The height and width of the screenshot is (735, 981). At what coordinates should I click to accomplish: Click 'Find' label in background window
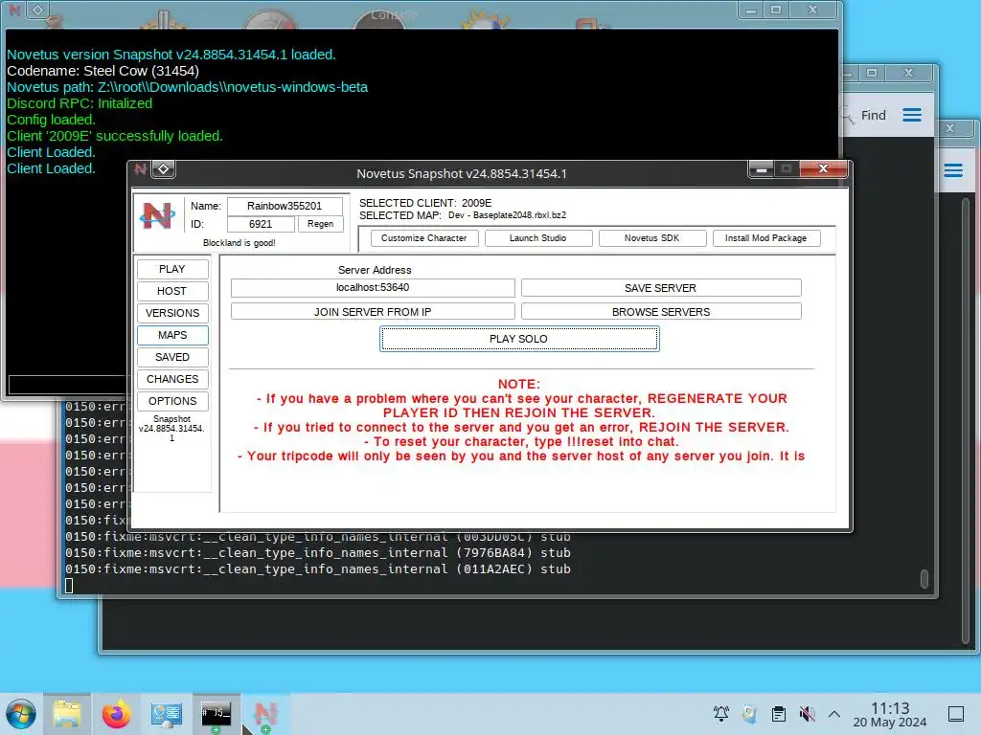(x=874, y=115)
